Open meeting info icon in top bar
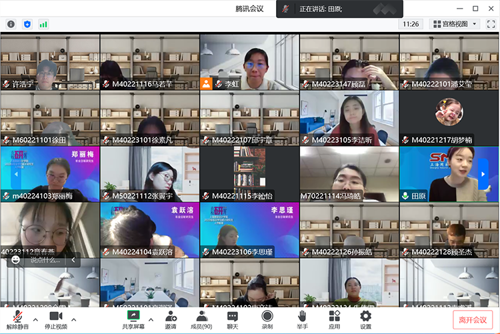 click(x=11, y=24)
